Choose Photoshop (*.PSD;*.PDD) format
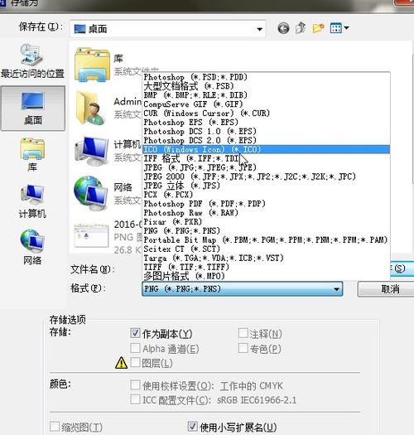The width and height of the screenshot is (414, 435). click(267, 77)
